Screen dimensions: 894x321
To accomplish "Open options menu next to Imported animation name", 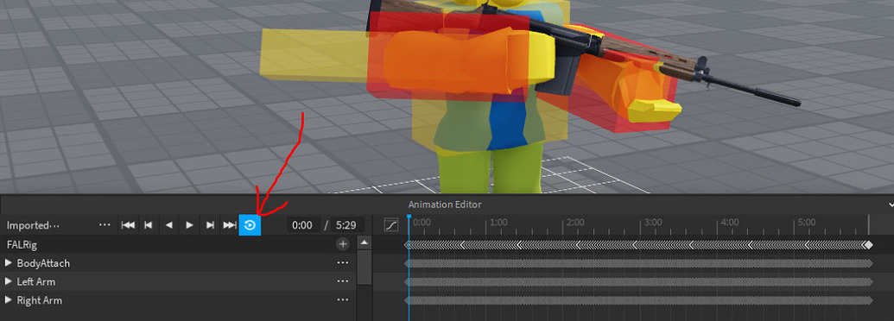I will click(x=105, y=225).
